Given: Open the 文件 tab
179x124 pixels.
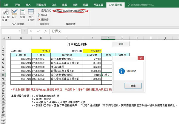Looking at the screenshot, I should (6, 5).
